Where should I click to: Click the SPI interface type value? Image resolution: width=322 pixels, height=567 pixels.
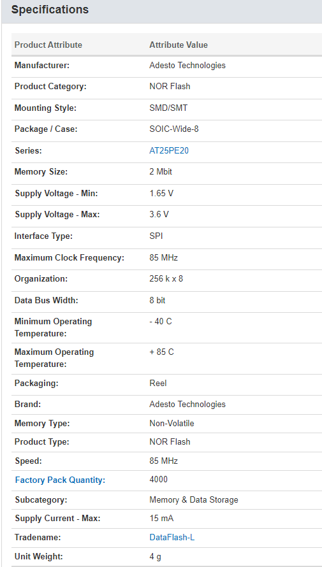tap(156, 236)
